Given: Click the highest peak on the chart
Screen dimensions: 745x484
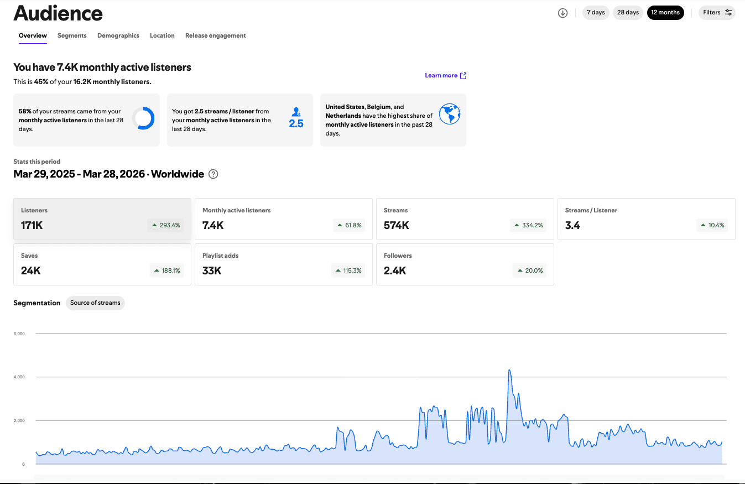Looking at the screenshot, I should pos(509,371).
